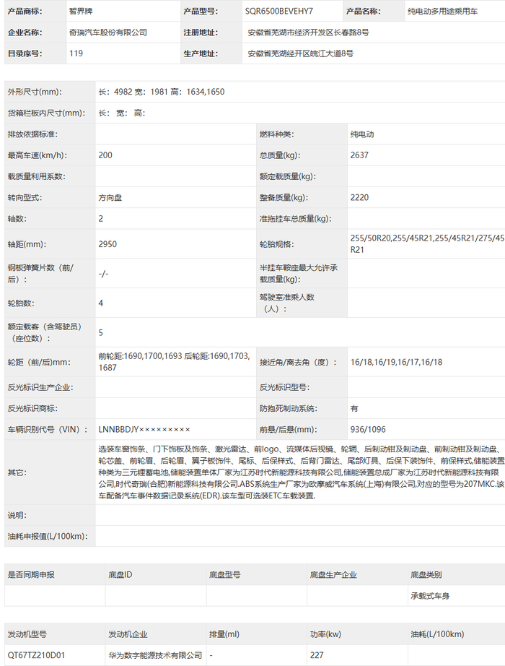Click label 反光标识商标:
The height and width of the screenshot is (666, 505).
pyautogui.click(x=32, y=409)
